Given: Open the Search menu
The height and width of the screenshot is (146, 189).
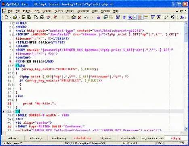Looking at the screenshot, I should tap(59, 11).
